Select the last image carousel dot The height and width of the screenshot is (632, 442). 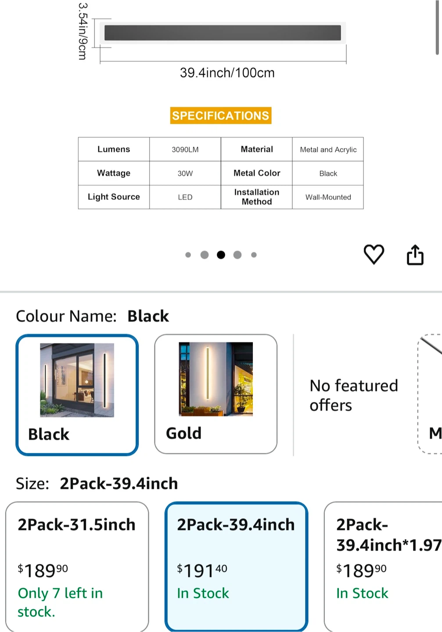[254, 255]
